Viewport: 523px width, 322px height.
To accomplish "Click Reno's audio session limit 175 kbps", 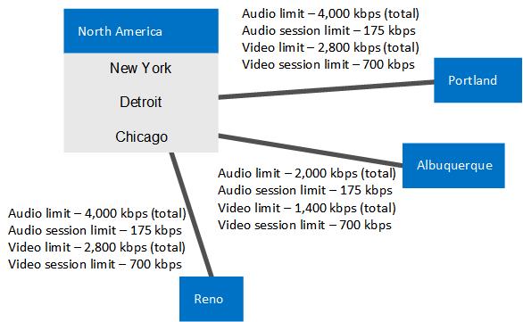I will click(95, 230).
